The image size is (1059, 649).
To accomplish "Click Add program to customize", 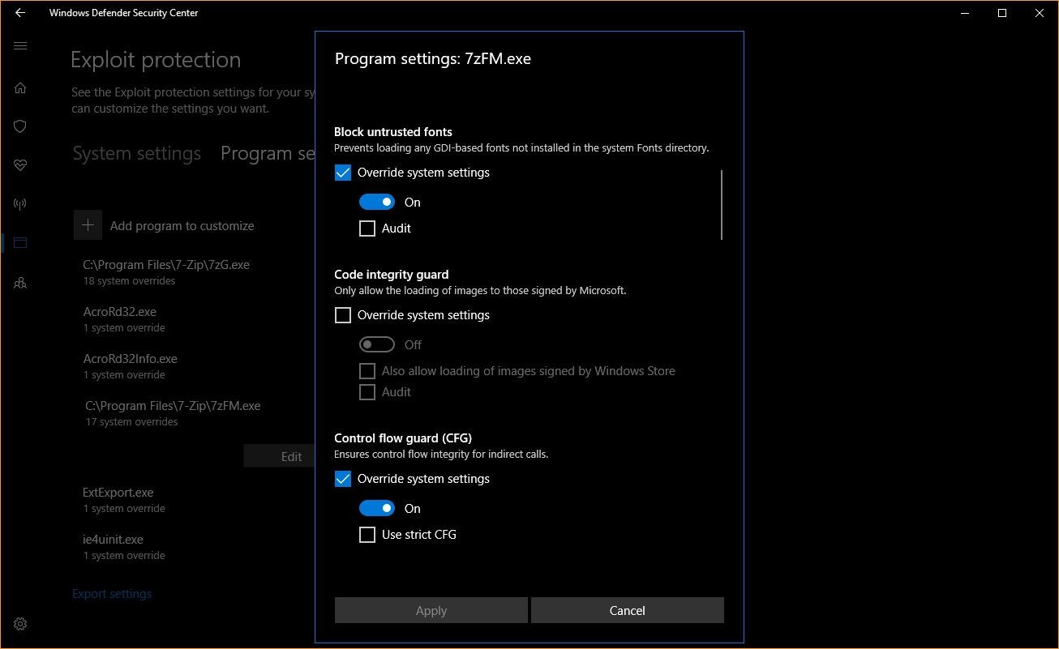I will tap(182, 226).
